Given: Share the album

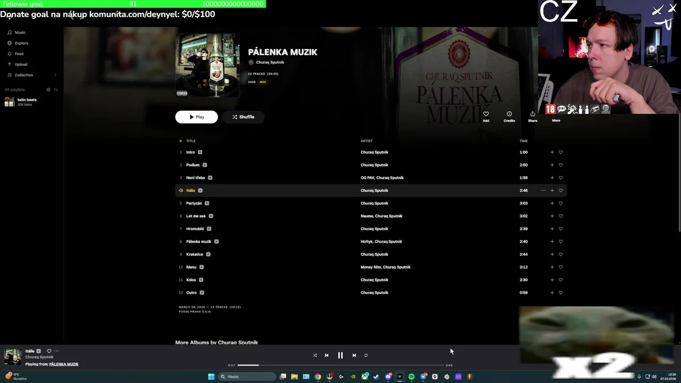Looking at the screenshot, I should click(x=533, y=116).
